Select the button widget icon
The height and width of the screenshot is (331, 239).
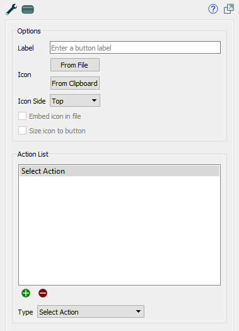click(x=28, y=9)
